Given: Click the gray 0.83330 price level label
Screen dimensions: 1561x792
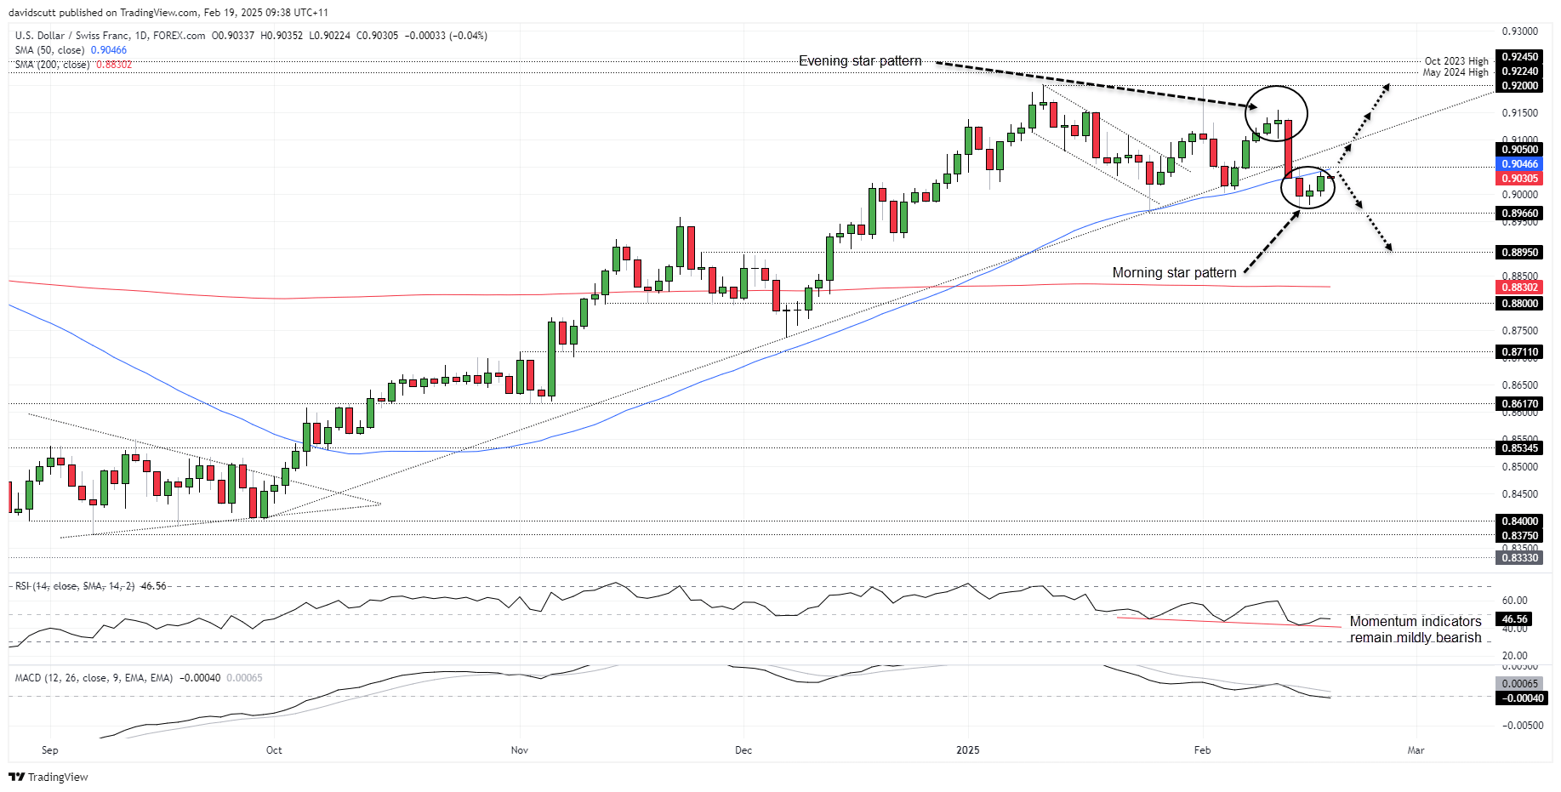Looking at the screenshot, I should (x=1519, y=558).
